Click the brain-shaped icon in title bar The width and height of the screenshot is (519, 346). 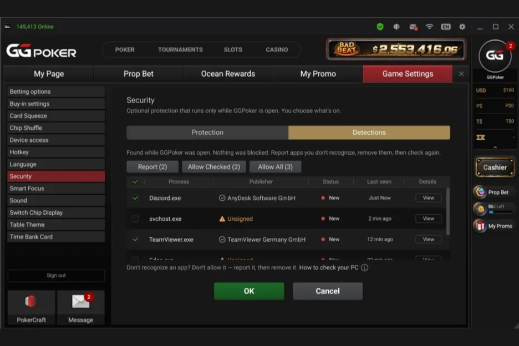point(396,27)
